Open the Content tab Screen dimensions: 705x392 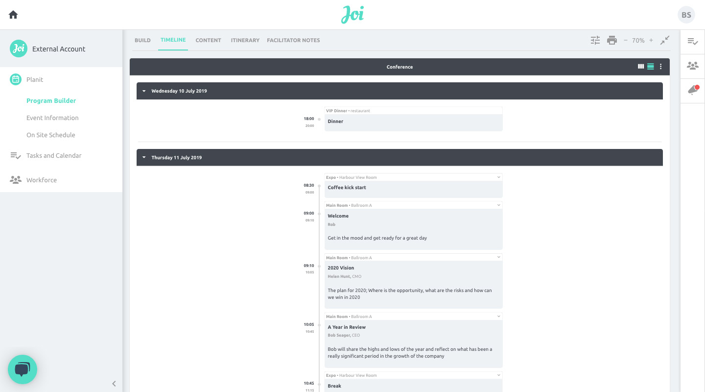(x=209, y=40)
